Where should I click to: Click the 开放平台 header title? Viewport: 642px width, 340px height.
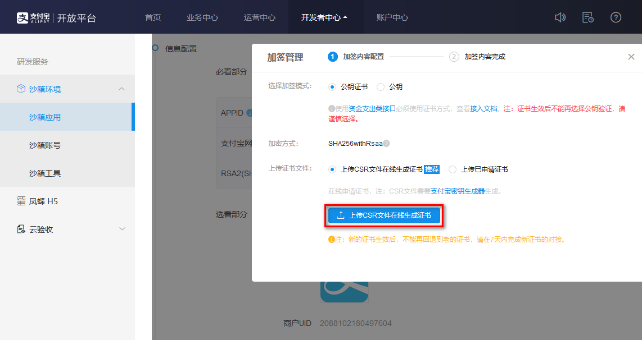pos(76,18)
